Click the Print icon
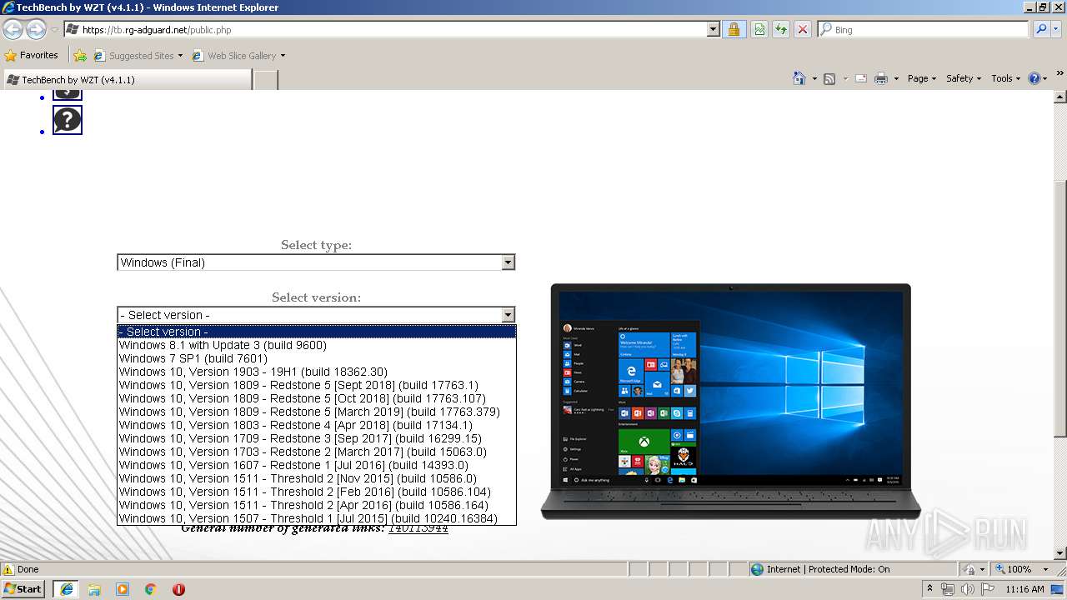Screen dimensions: 1067x600 pos(881,78)
